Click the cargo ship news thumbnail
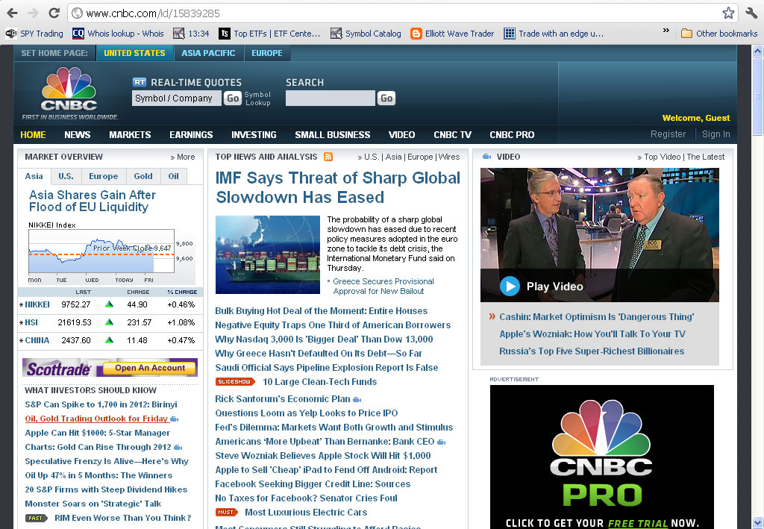The height and width of the screenshot is (529, 764). (268, 254)
